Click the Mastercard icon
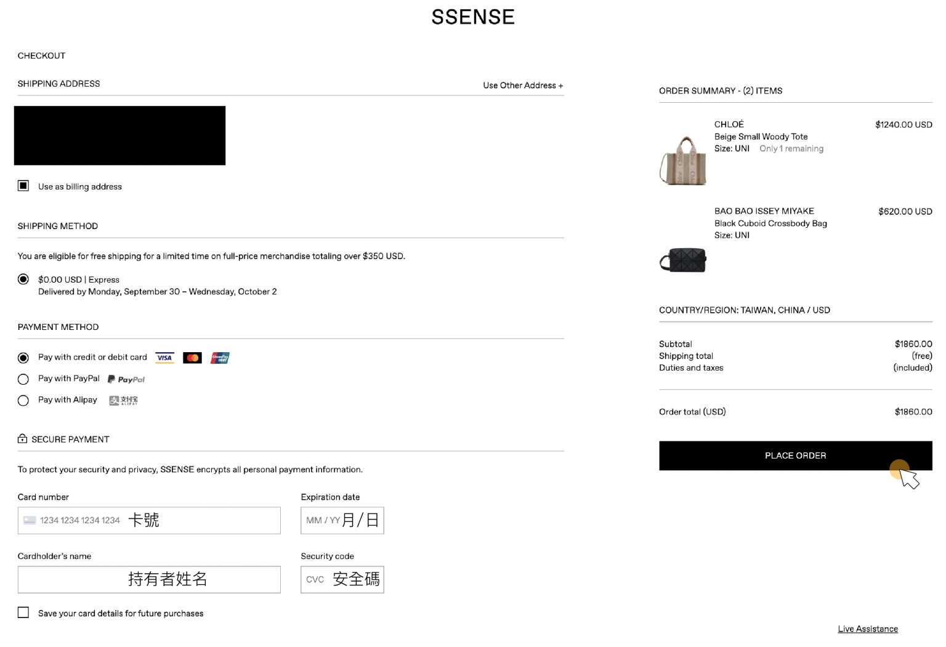Image resolution: width=946 pixels, height=647 pixels. pos(192,358)
